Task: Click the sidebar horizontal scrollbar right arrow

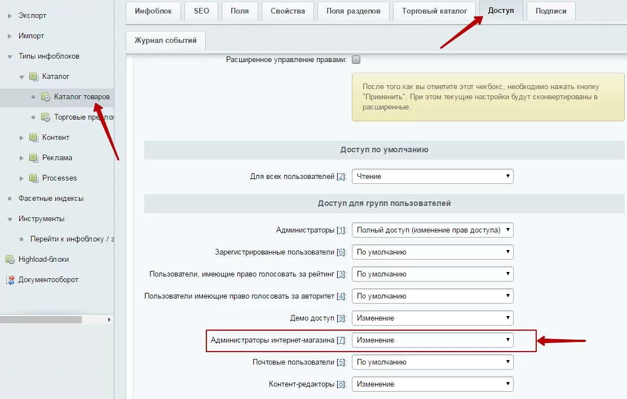Action: coord(109,320)
